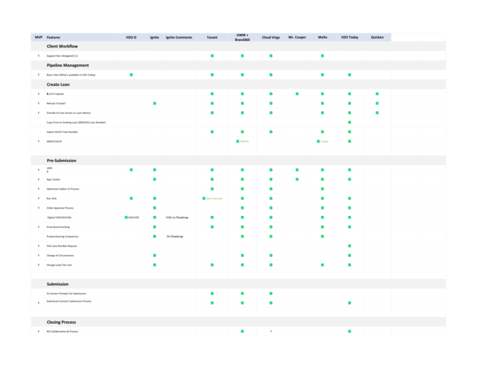Viewport: 479px width, 370px height.
Task: Click the Cloud Virga column header
Action: (x=270, y=37)
